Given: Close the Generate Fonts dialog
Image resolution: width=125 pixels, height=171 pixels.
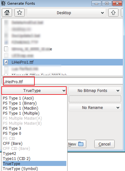Looking at the screenshot, I should pos(117,3).
